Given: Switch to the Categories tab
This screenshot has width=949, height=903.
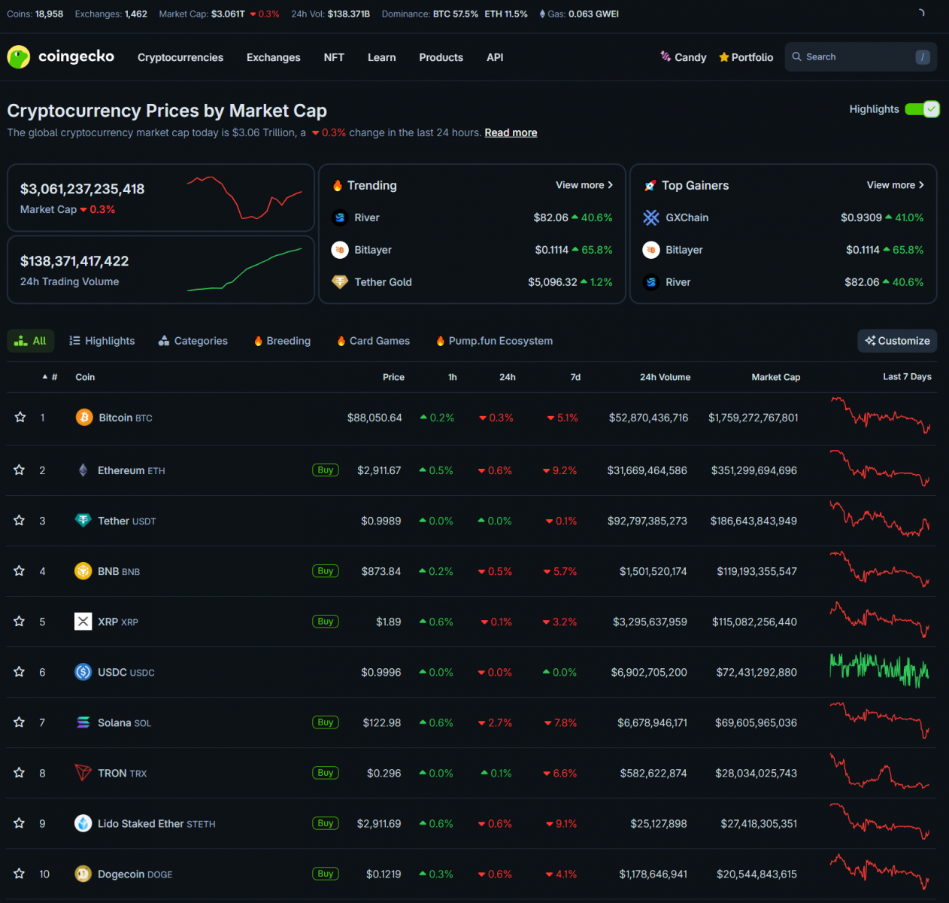Looking at the screenshot, I should point(193,341).
